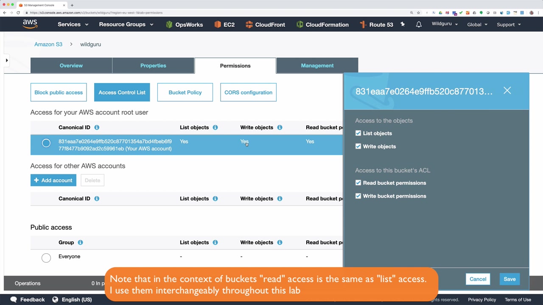The height and width of the screenshot is (305, 543).
Task: Click List objects info icon under other AWS accounts
Action: [x=215, y=199]
